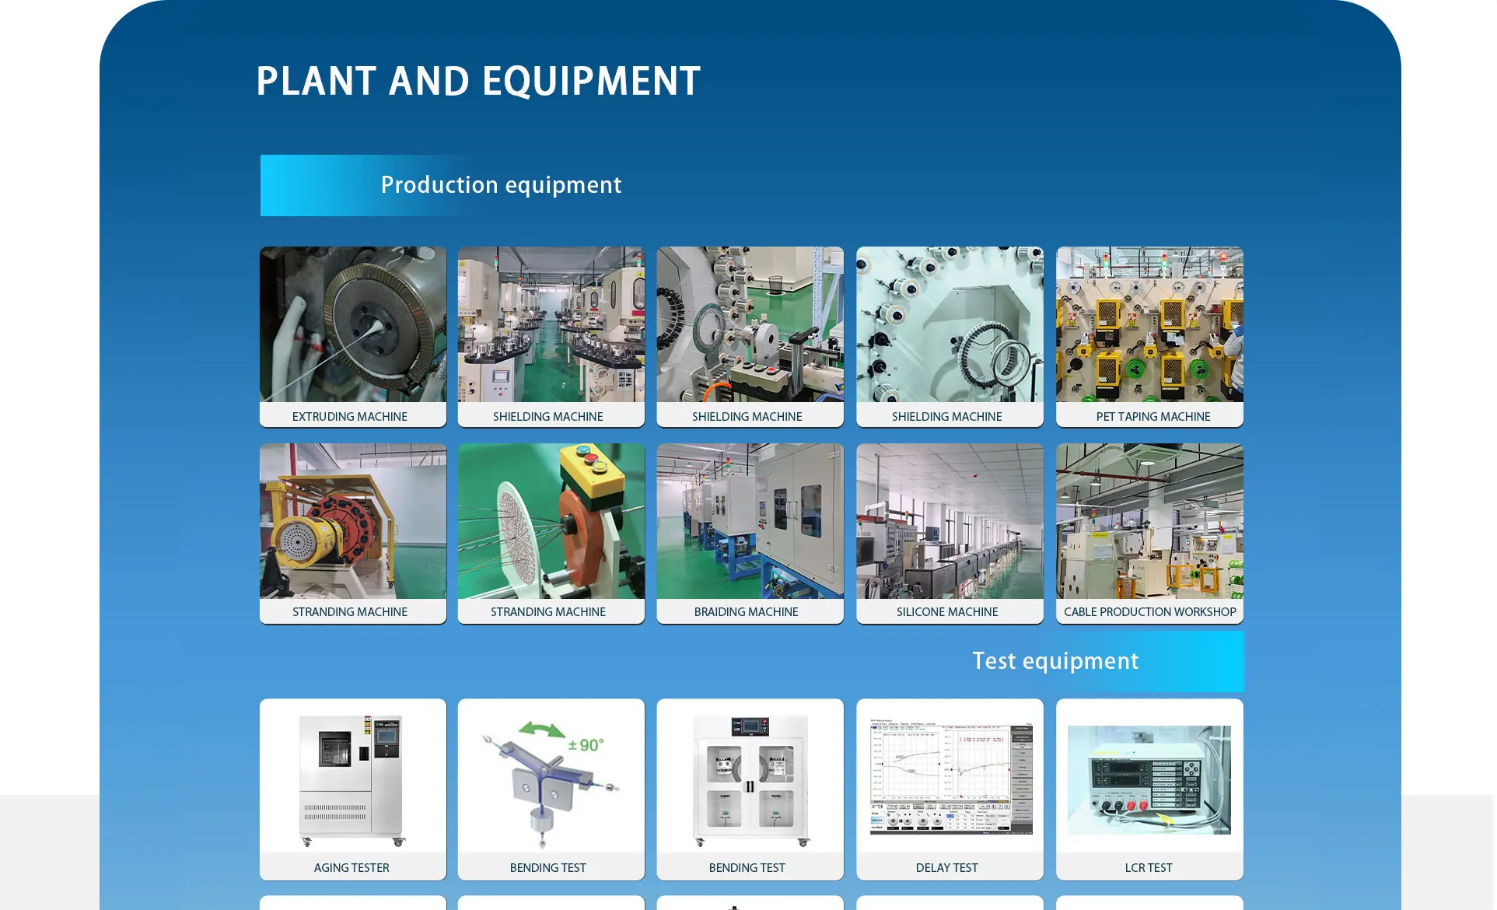
Task: Open the Cable Production Workshop photo
Action: point(1149,521)
